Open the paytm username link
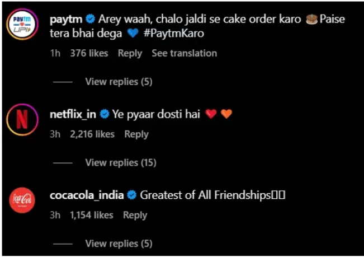This screenshot has height=257, width=364. [66, 20]
